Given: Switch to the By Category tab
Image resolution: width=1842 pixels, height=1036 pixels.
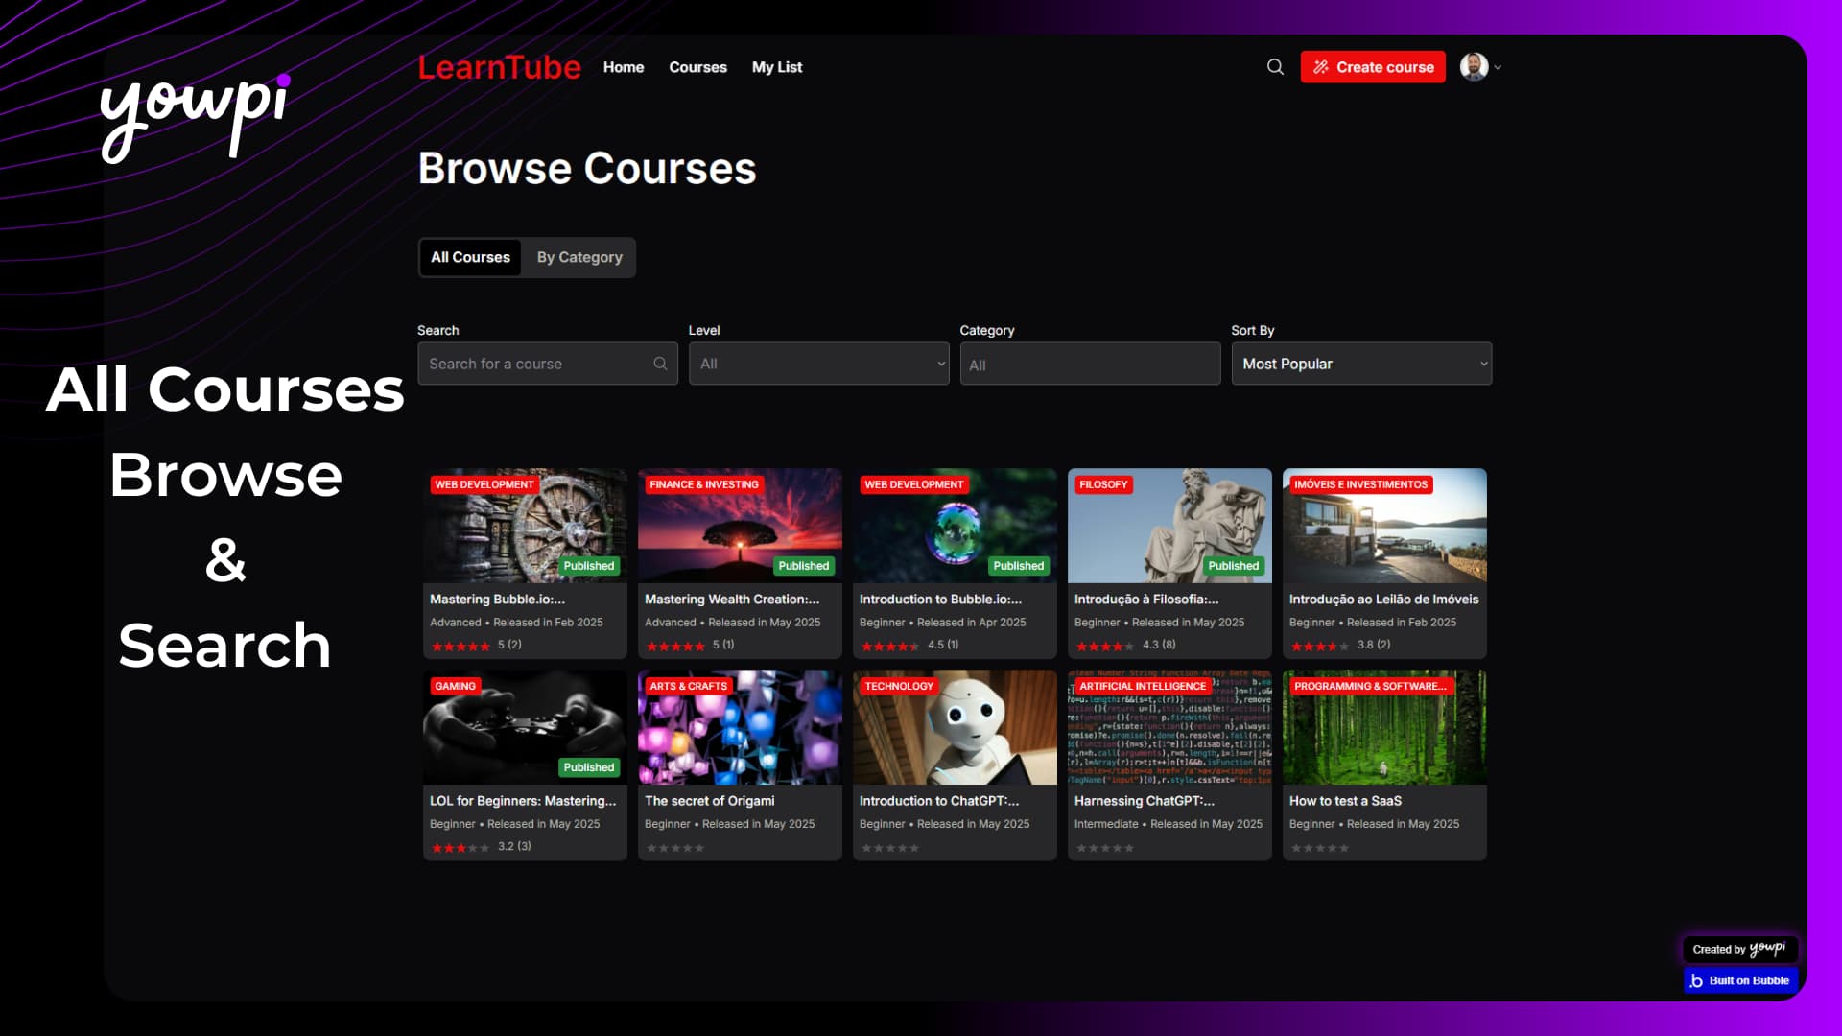Looking at the screenshot, I should pos(579,257).
